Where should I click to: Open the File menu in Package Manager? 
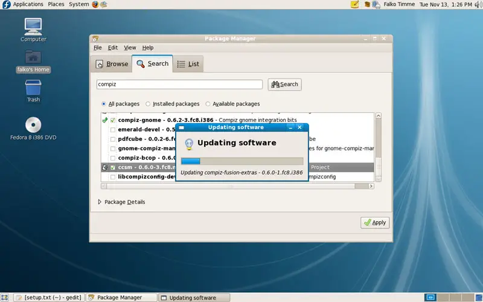point(98,48)
